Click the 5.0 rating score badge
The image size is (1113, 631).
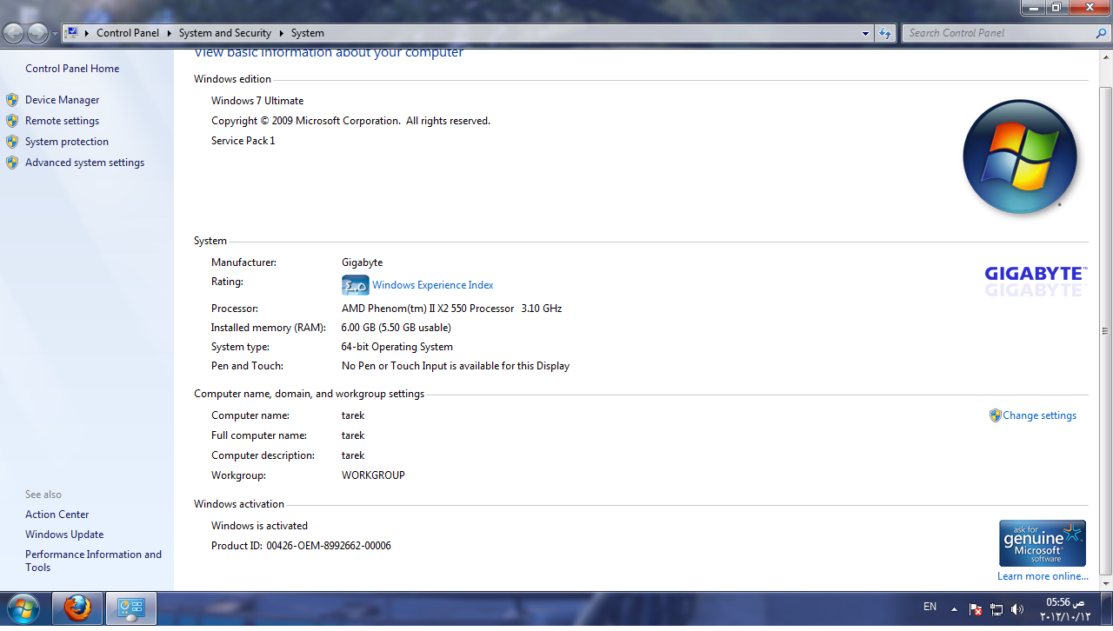(356, 285)
